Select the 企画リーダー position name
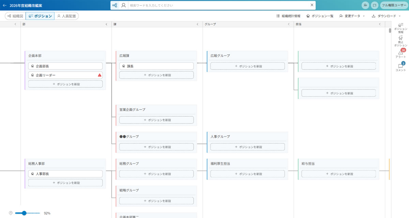409x218 pixels. (x=46, y=75)
